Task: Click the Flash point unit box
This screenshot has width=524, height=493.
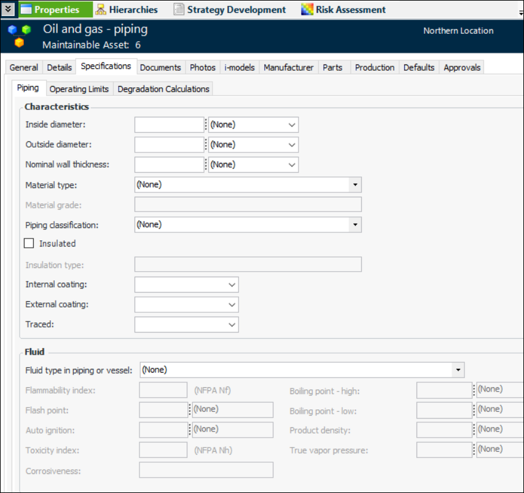Action: 233,410
